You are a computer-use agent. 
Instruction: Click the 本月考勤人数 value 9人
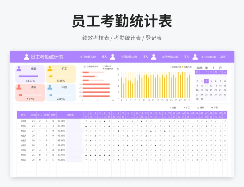click(x=187, y=57)
